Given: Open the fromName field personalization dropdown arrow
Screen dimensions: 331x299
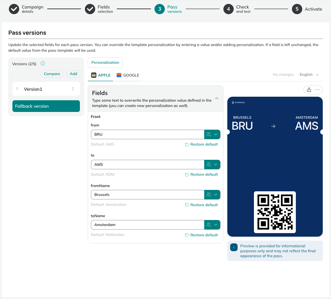Looking at the screenshot, I should pos(216,194).
